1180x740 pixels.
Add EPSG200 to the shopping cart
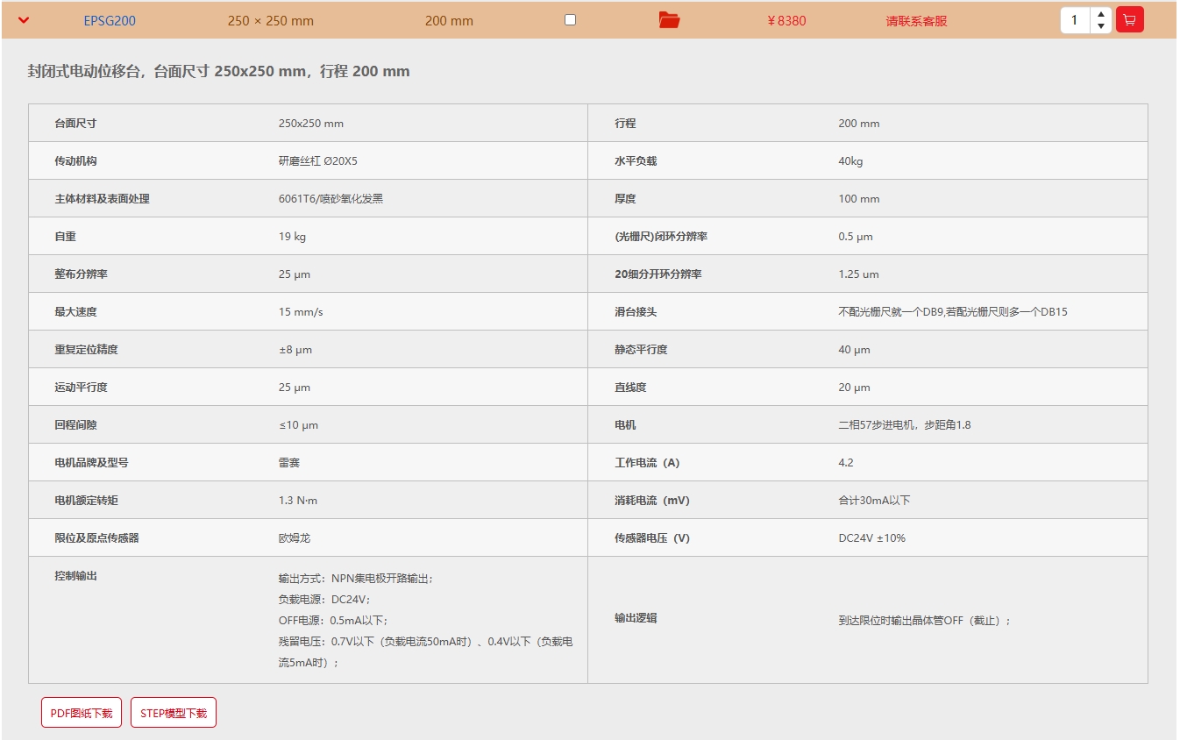click(1129, 19)
